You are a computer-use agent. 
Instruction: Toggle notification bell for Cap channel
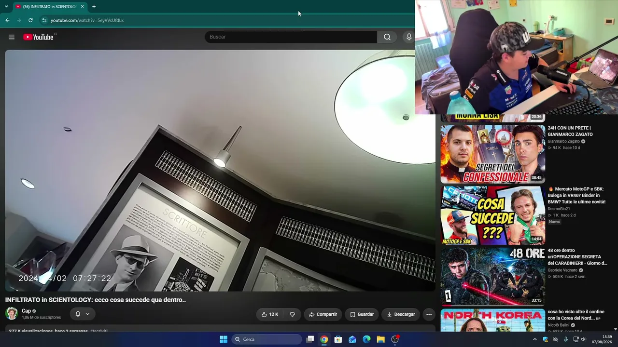click(83, 314)
